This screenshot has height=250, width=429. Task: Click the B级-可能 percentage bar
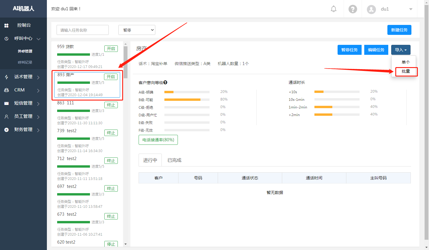tap(187, 100)
